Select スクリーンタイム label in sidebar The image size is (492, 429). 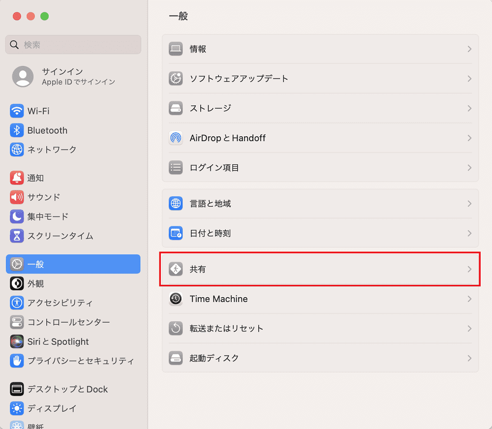(x=60, y=236)
